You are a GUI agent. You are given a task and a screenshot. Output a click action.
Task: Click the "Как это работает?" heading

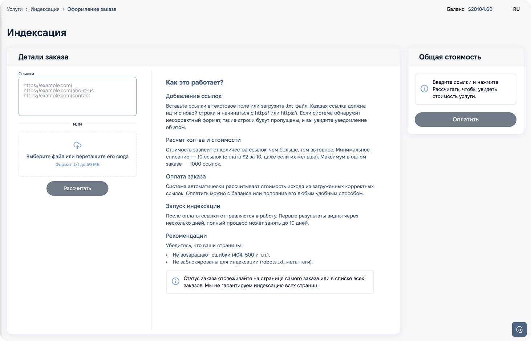195,83
